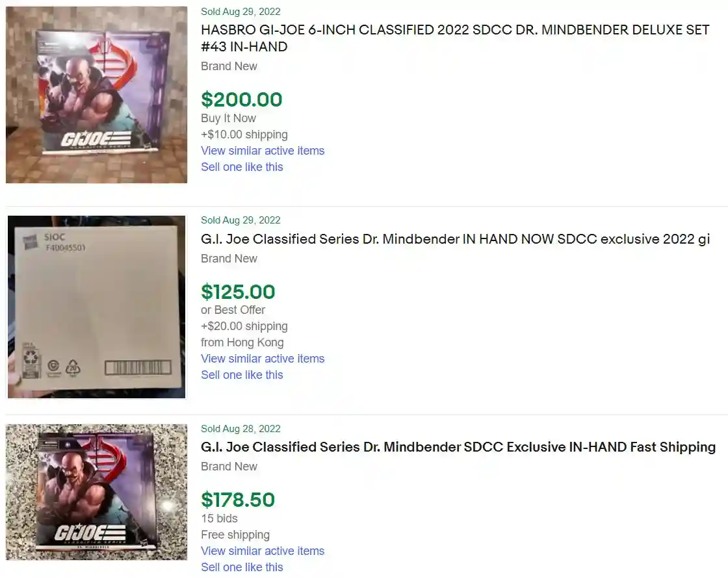The height and width of the screenshot is (577, 728).
Task: Click the '+$10.00 shipping' text
Action: point(244,135)
